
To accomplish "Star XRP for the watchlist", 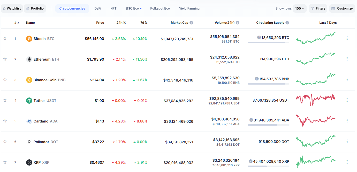I will pyautogui.click(x=5, y=162).
